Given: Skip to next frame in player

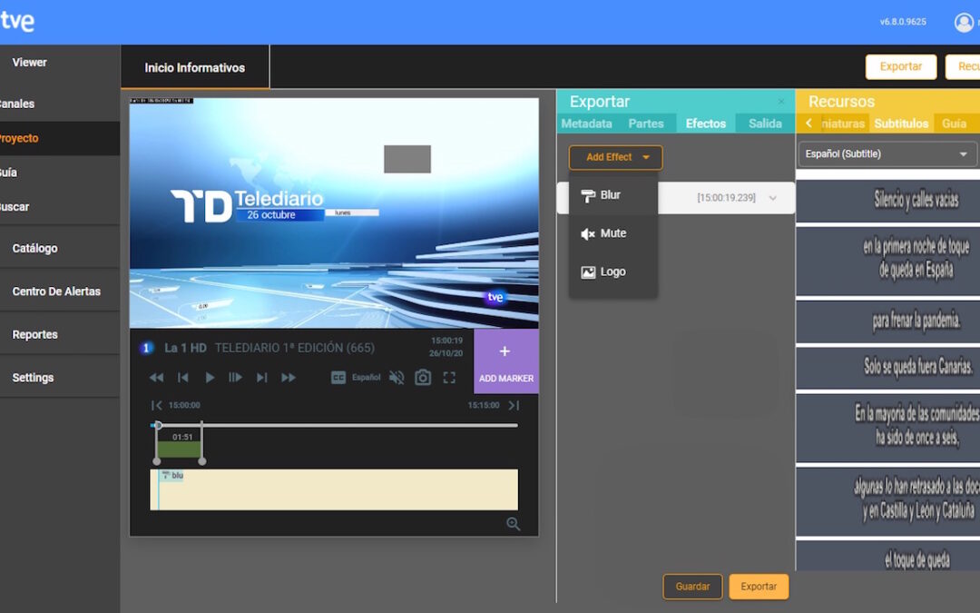Looking at the screenshot, I should click(262, 377).
